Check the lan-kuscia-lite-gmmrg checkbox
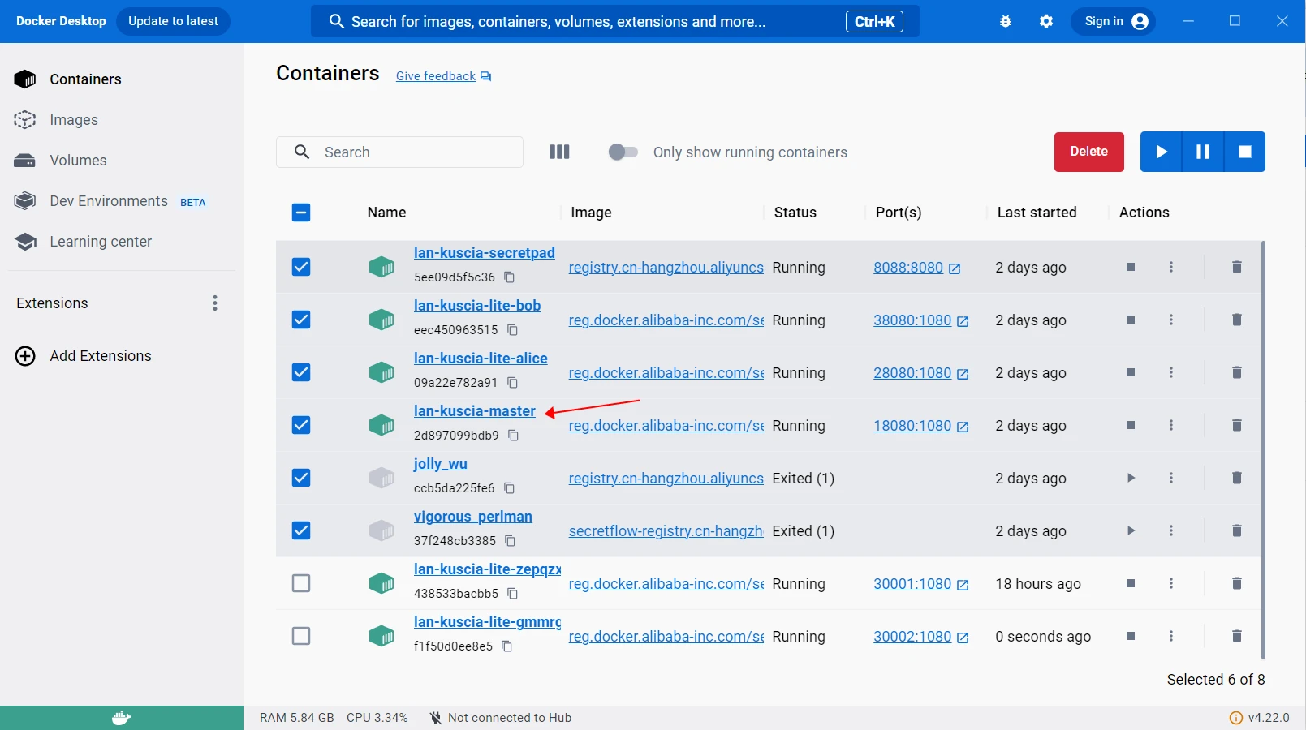Image resolution: width=1306 pixels, height=730 pixels. point(301,636)
